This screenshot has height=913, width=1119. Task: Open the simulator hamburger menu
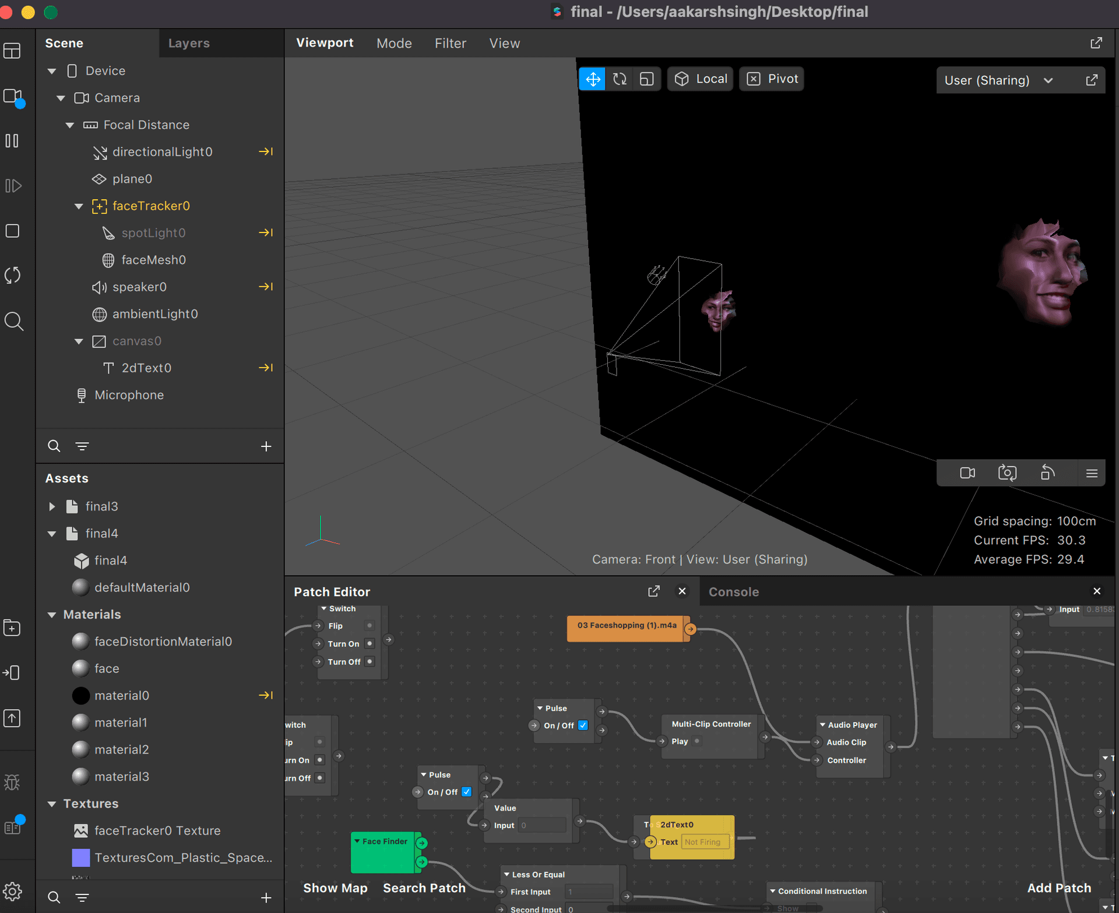[1092, 474]
